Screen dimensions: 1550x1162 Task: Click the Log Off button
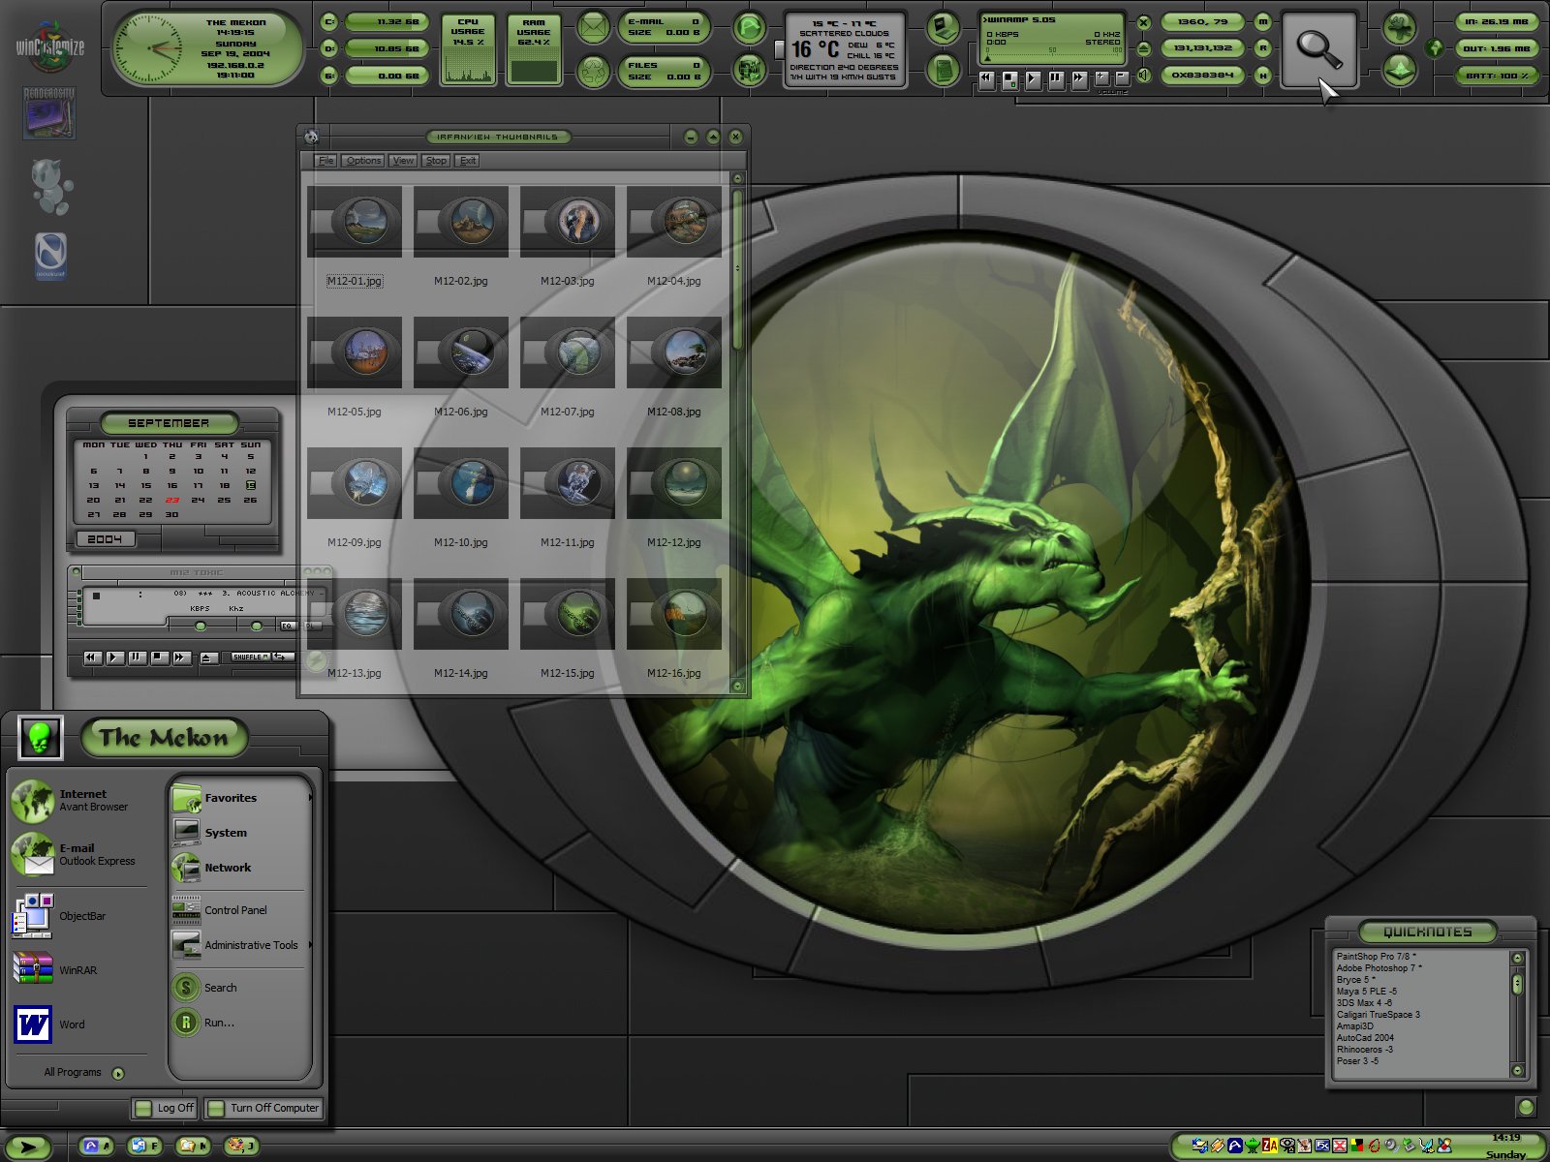point(165,1108)
